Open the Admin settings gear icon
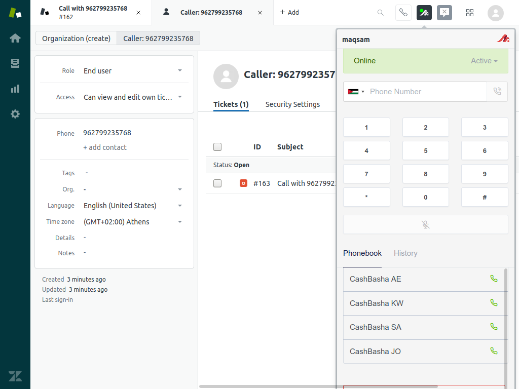This screenshot has height=389, width=519. coord(15,114)
